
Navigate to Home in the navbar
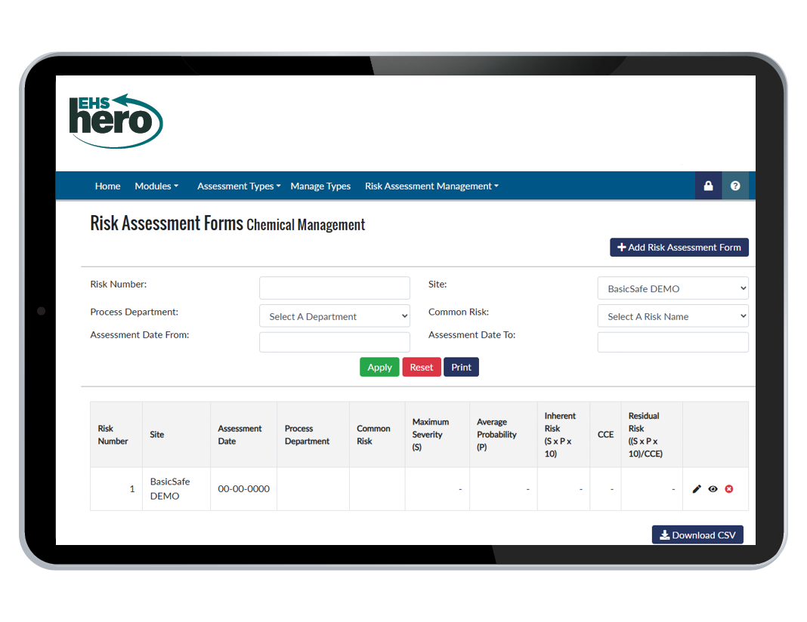click(107, 186)
